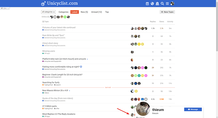218x118 pixels.
Task: Open the dollar donate icon in the header
Action: (x=157, y=3)
